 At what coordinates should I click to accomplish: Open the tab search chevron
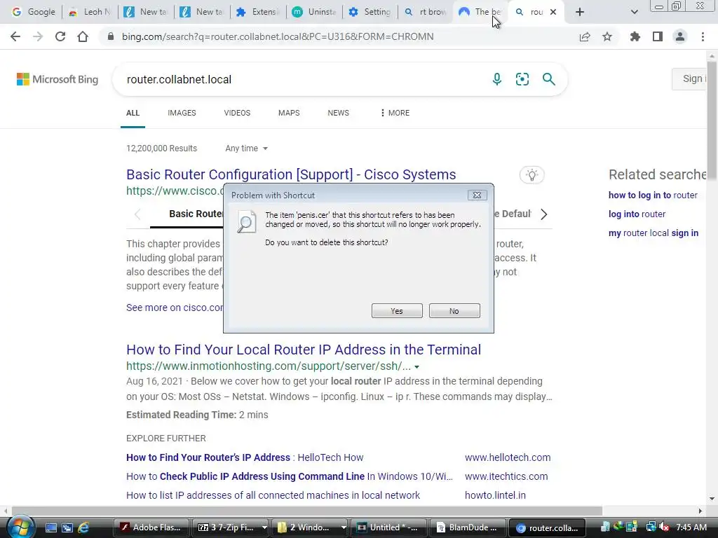click(634, 12)
